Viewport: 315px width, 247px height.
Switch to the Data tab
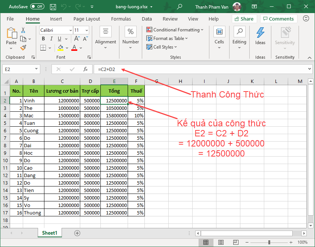coord(147,19)
